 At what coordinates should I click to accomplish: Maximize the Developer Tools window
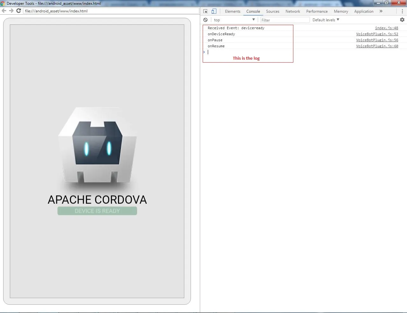[x=386, y=3]
